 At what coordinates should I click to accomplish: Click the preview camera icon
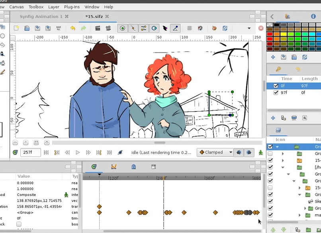(108, 28)
